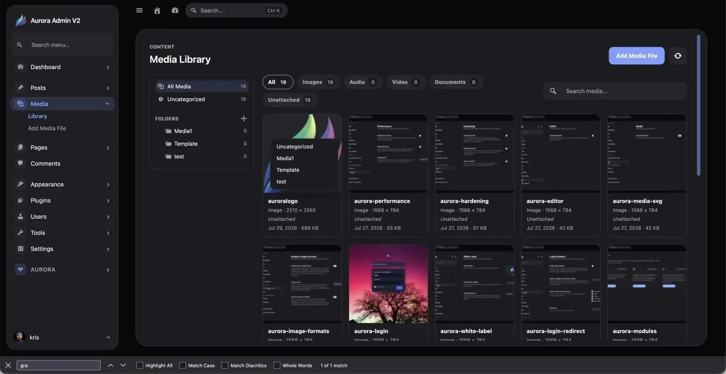Jump to next find match arrow
The height and width of the screenshot is (374, 726).
[123, 365]
